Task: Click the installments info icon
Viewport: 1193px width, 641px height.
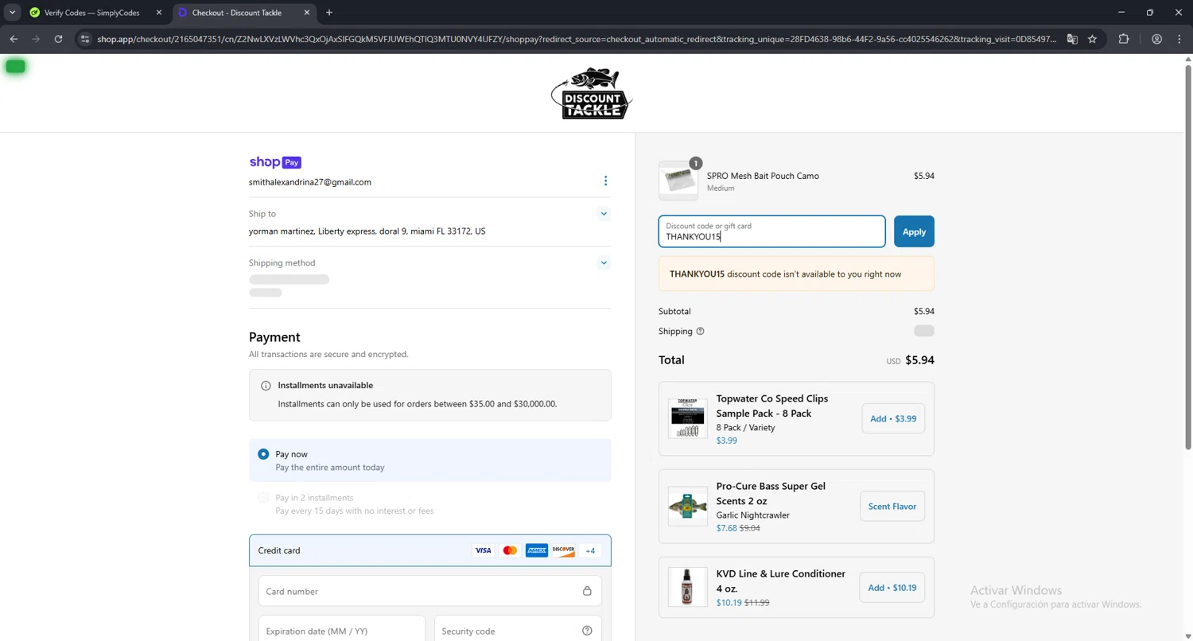Action: tap(266, 386)
